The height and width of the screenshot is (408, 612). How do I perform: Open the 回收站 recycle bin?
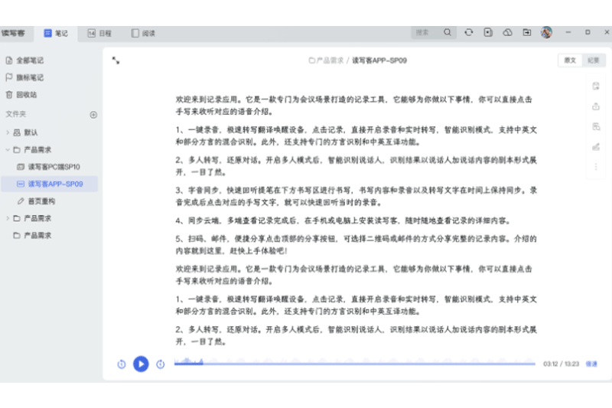[27, 95]
